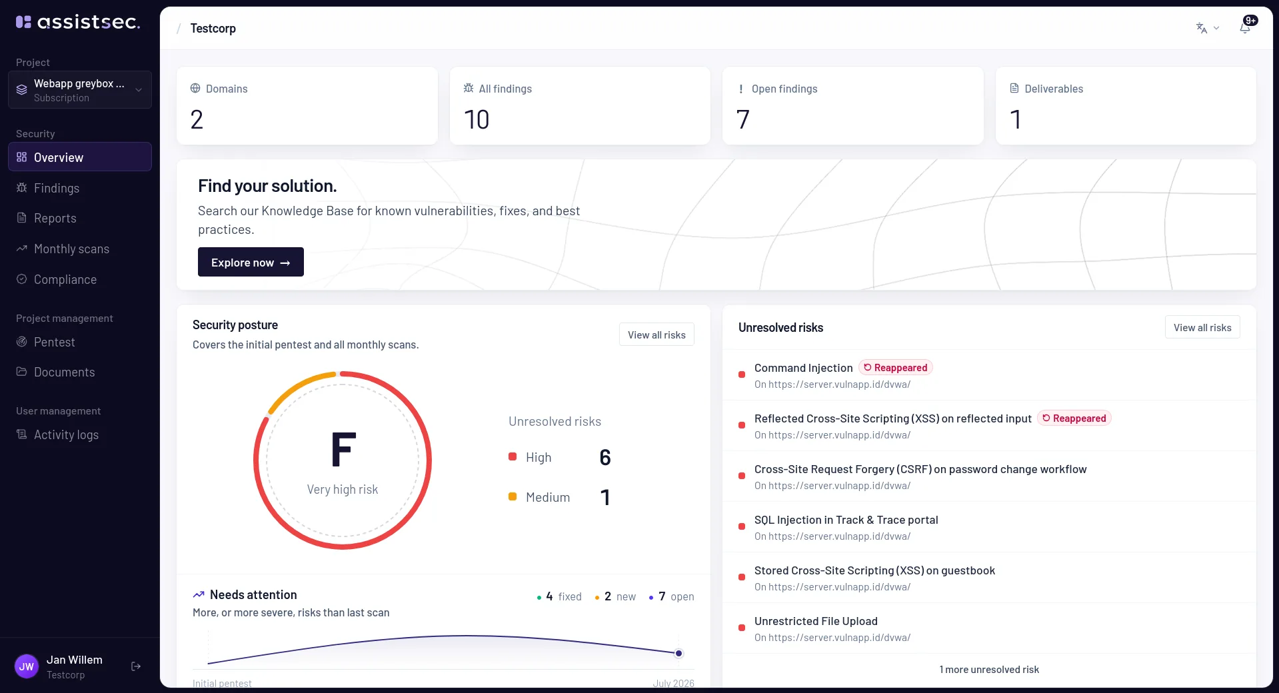1279x693 pixels.
Task: Open Reflected Cross-Site Scripting risk
Action: click(x=989, y=426)
